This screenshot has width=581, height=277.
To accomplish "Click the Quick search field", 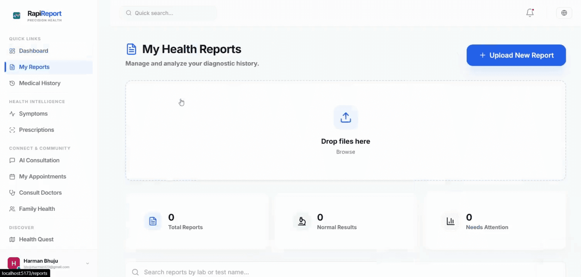I will [x=168, y=13].
